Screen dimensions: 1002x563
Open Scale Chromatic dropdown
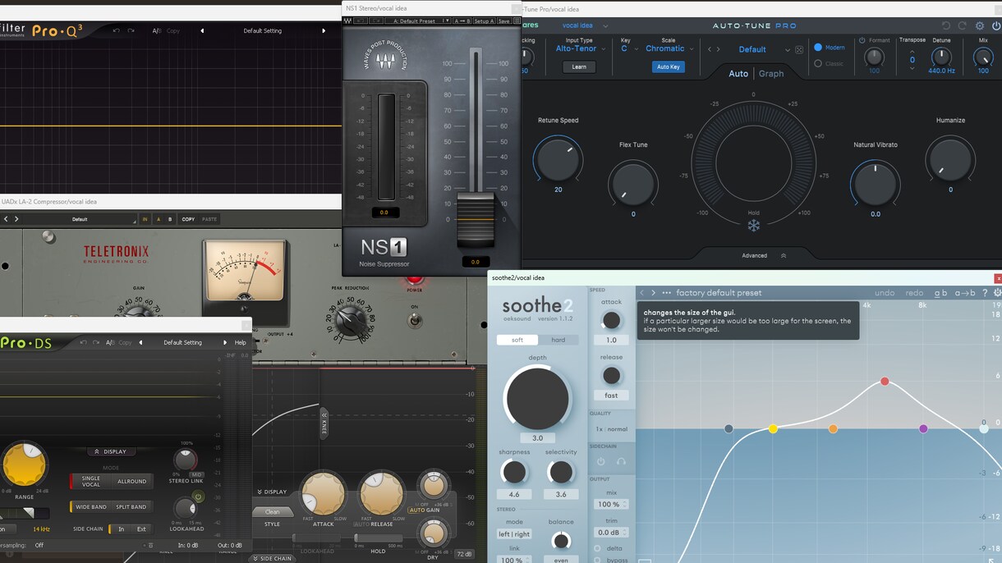click(x=669, y=48)
